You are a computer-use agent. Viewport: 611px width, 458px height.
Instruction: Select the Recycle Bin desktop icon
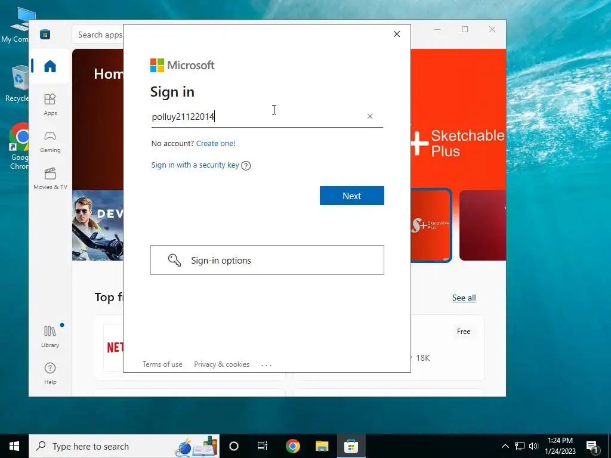pos(17,83)
